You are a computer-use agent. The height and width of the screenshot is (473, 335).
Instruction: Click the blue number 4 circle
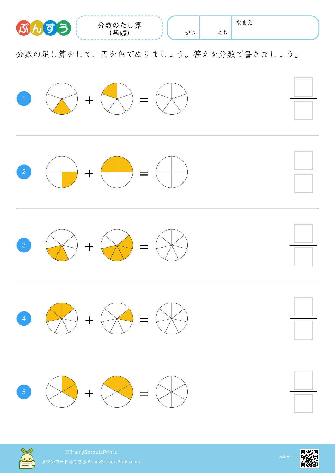tap(24, 318)
